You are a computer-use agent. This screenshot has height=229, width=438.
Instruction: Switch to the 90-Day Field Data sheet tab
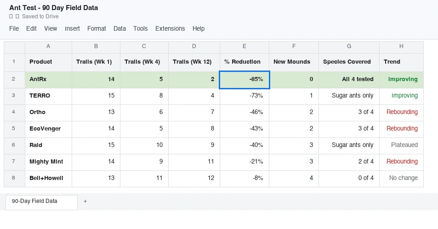point(41,201)
